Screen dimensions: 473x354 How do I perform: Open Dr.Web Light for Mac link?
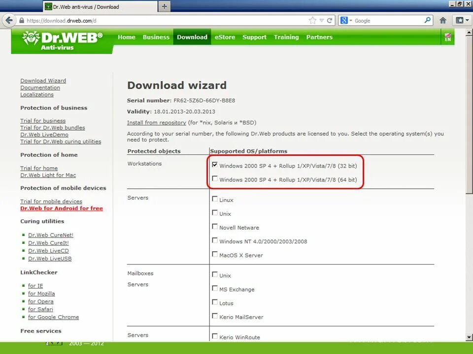(x=48, y=175)
